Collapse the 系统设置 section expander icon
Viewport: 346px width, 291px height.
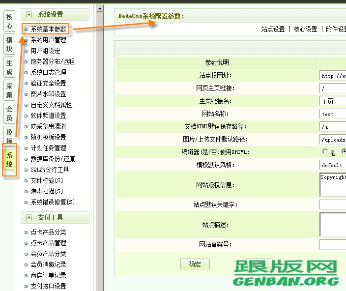(x=29, y=15)
